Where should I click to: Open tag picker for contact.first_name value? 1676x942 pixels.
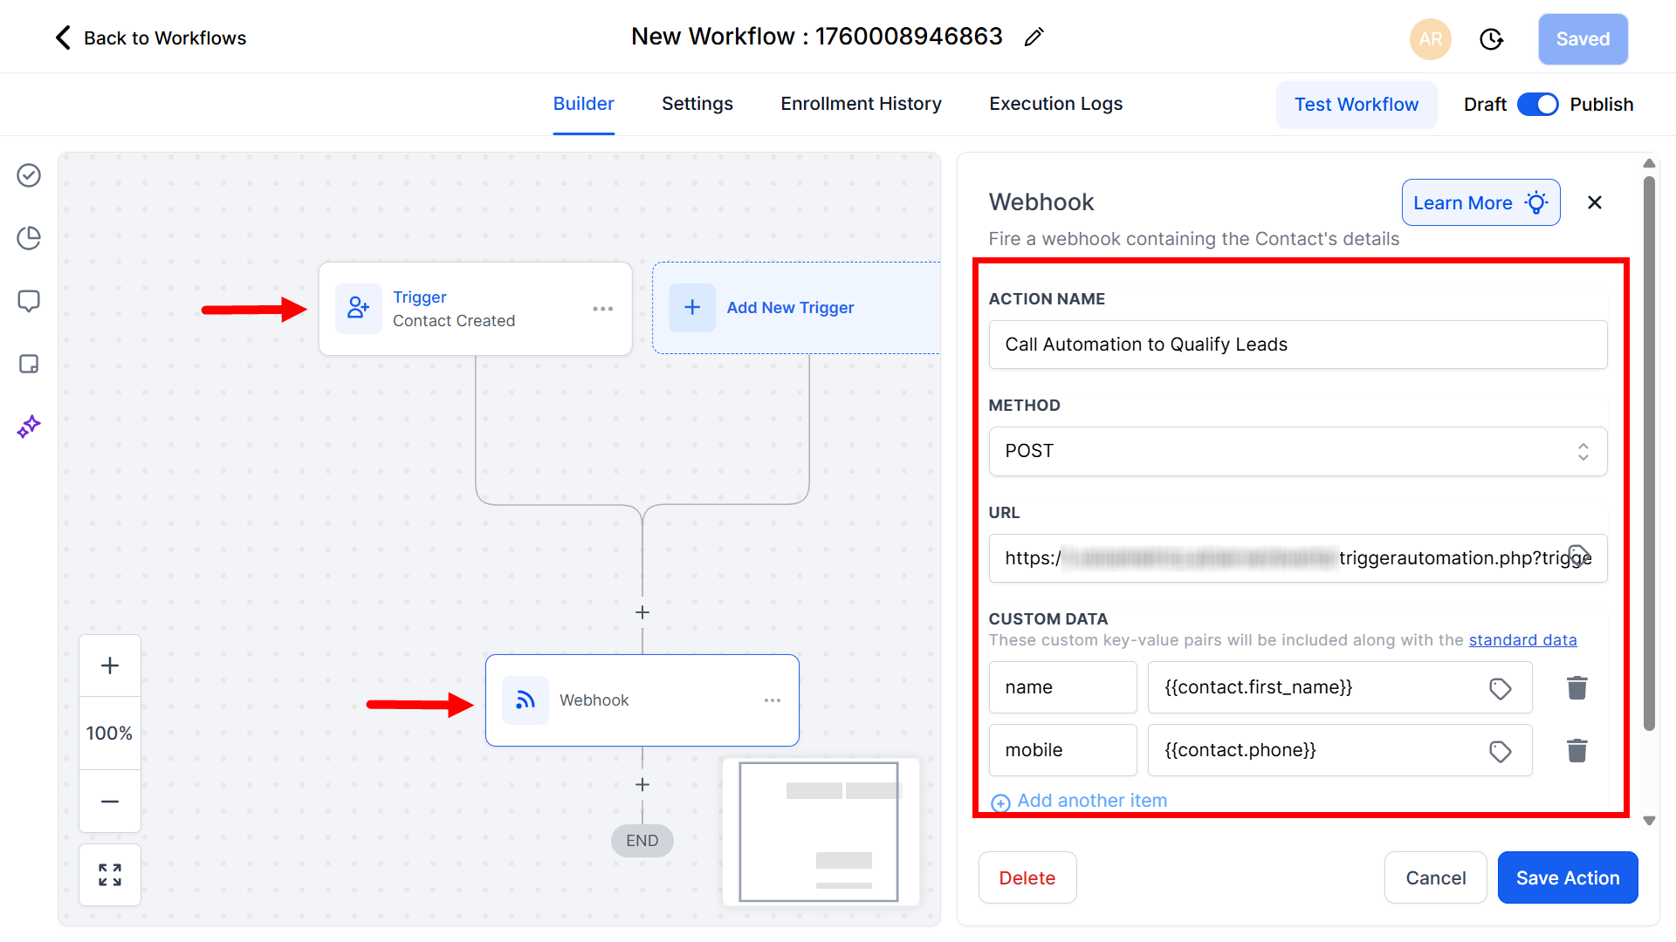coord(1500,688)
